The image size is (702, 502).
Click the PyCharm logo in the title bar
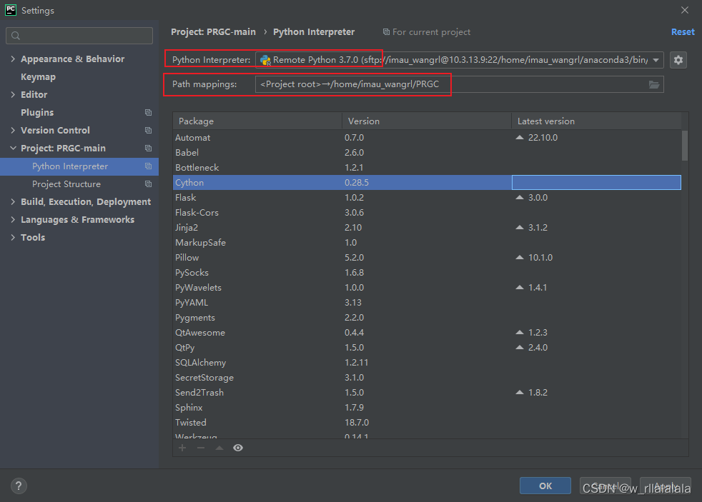(10, 10)
